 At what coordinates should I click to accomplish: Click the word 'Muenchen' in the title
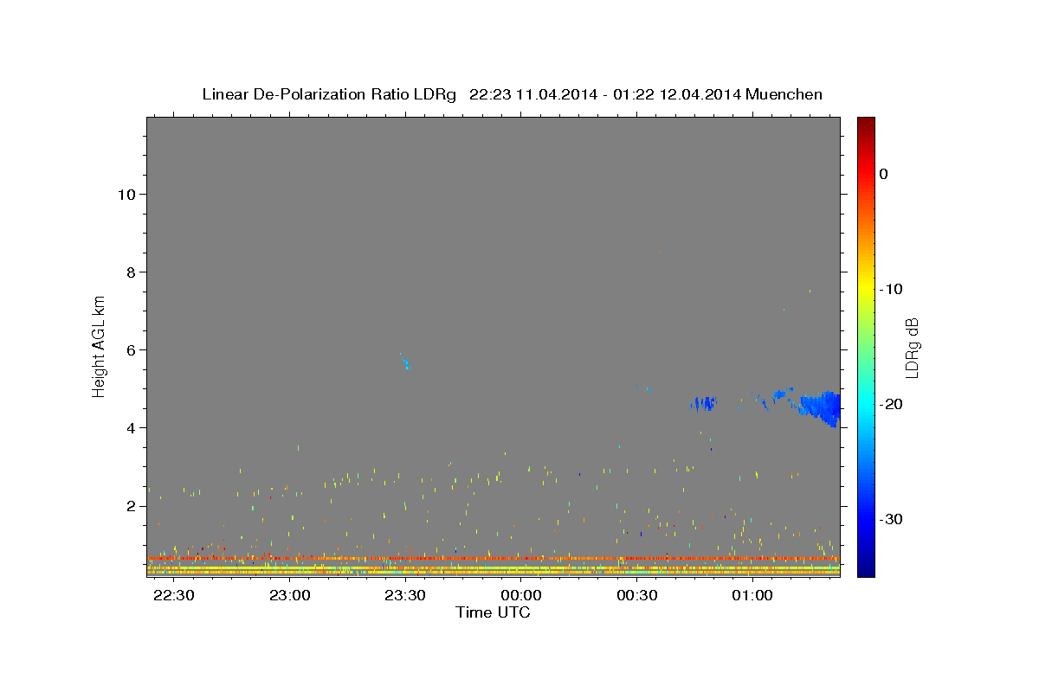784,94
